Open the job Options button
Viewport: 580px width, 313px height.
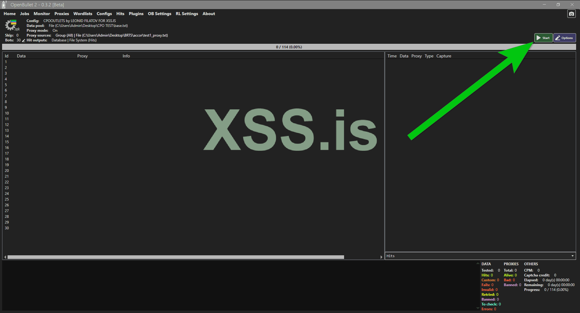pyautogui.click(x=565, y=38)
